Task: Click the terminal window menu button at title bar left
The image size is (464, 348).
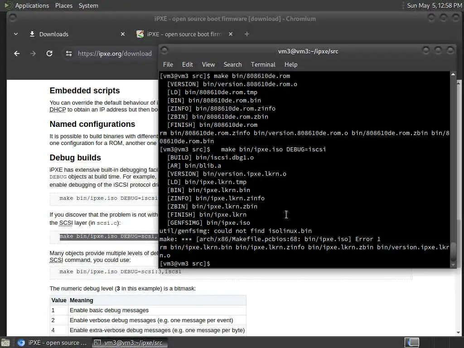Action: pos(164,51)
